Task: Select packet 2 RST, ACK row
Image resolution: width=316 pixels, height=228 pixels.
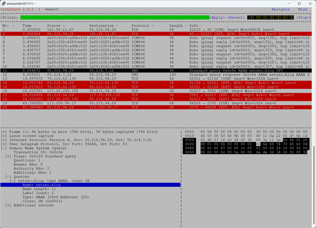Action: tap(156, 34)
